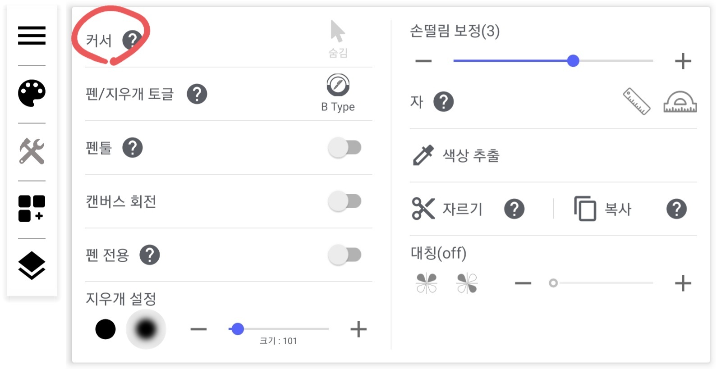
Task: Select the protractor ruler tool
Action: coord(680,102)
